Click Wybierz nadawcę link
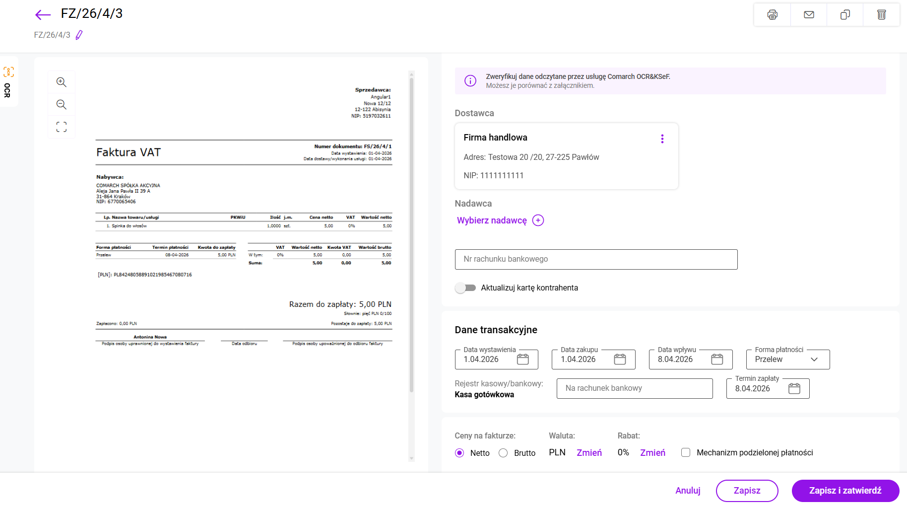Viewport: 907px width, 507px height. (x=492, y=220)
